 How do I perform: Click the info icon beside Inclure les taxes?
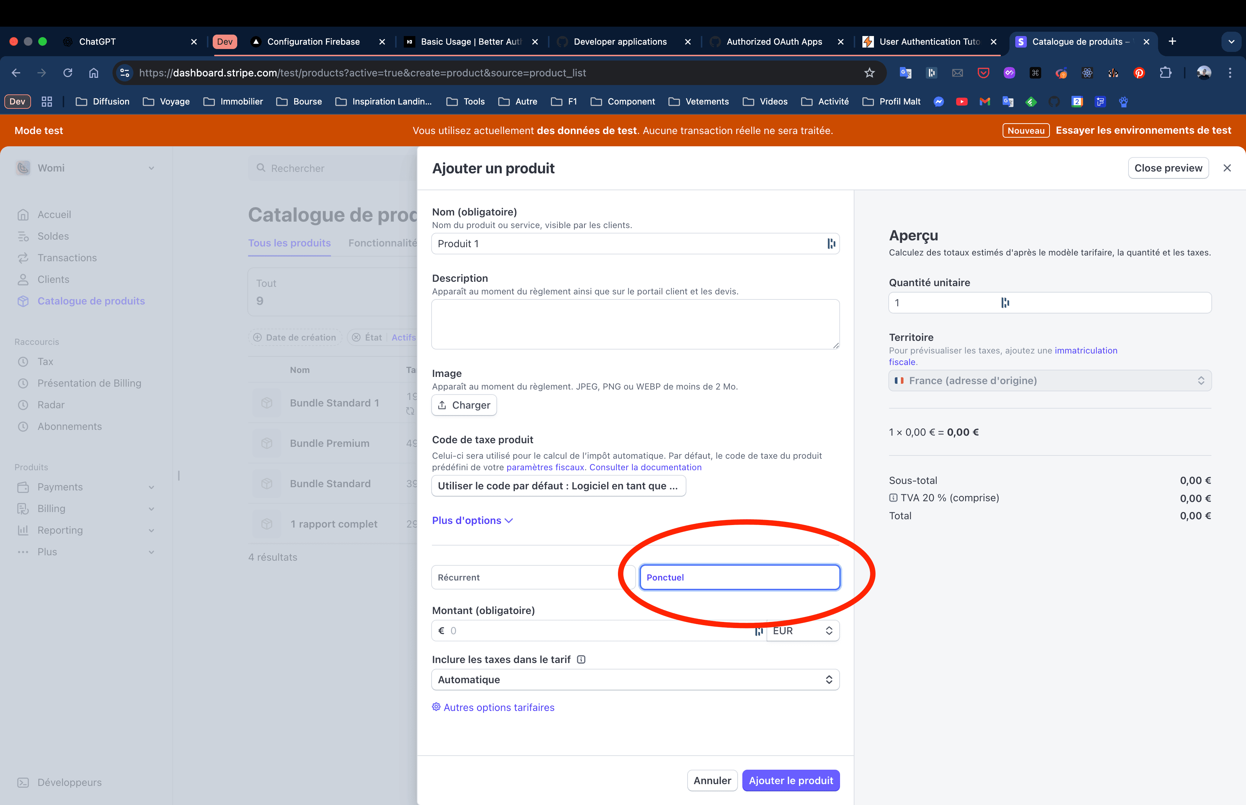pos(581,660)
